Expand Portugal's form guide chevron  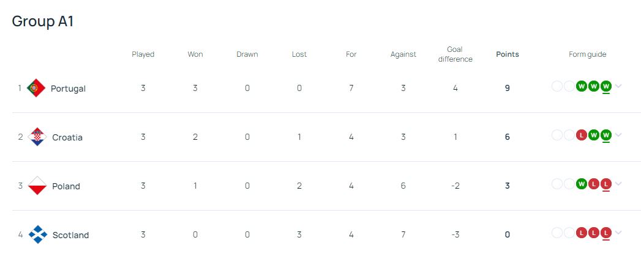pyautogui.click(x=618, y=86)
